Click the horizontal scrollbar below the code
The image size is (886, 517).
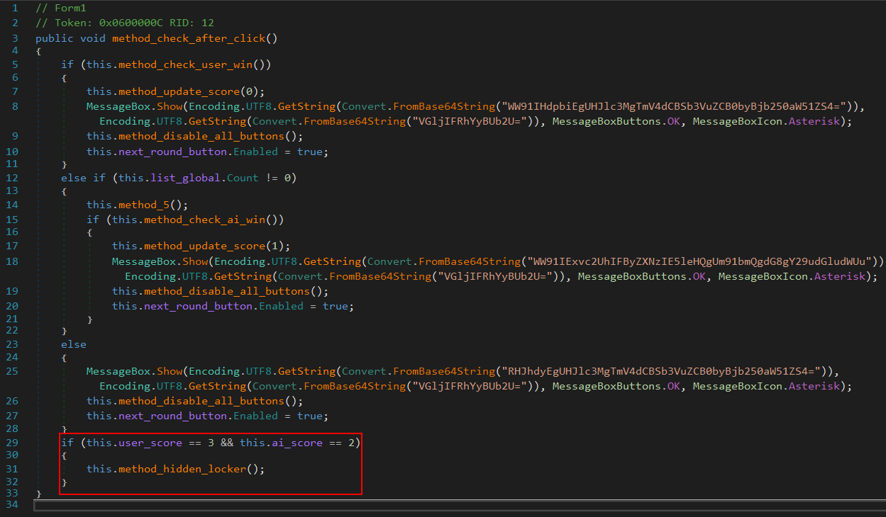pyautogui.click(x=454, y=506)
